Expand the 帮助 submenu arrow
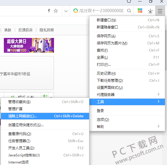The image size is (167, 165). 158,126
